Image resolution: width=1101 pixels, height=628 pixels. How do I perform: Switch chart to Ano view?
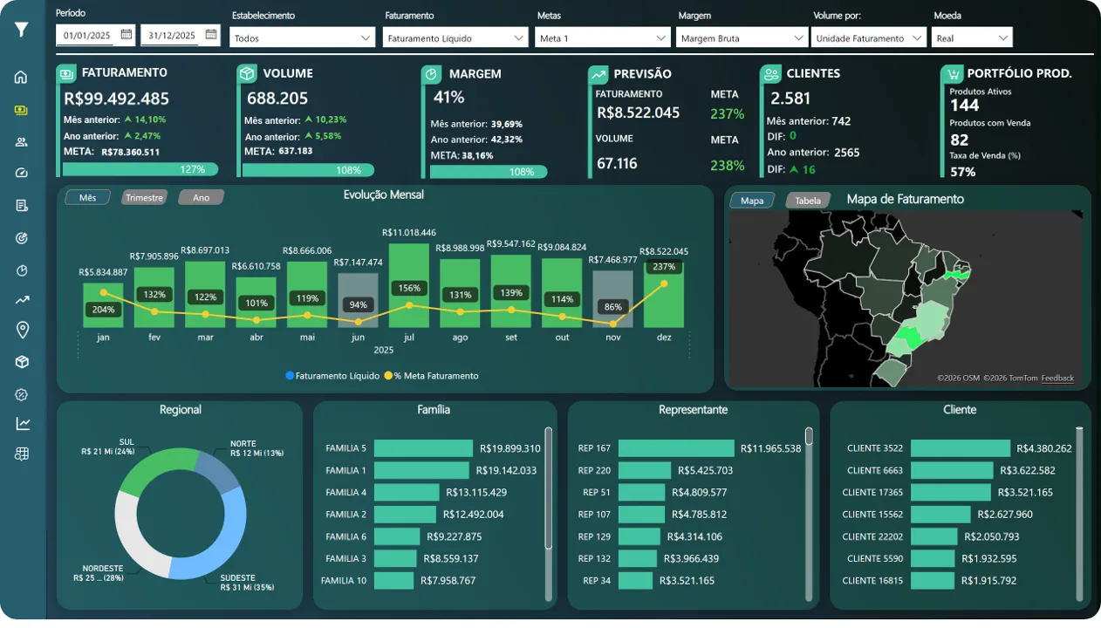click(201, 198)
